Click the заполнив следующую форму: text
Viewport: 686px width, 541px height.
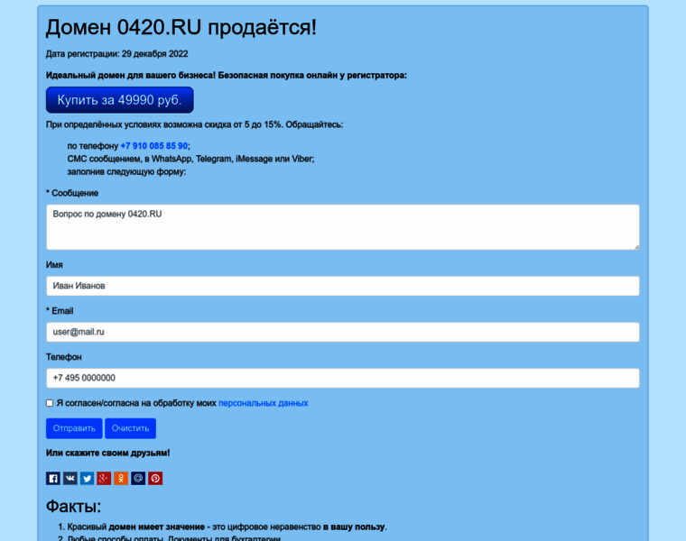[126, 171]
